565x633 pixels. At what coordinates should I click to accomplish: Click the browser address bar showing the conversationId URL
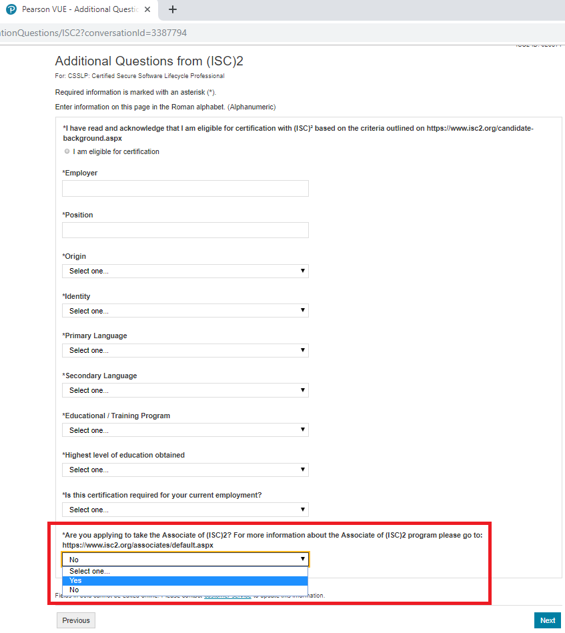pyautogui.click(x=93, y=32)
